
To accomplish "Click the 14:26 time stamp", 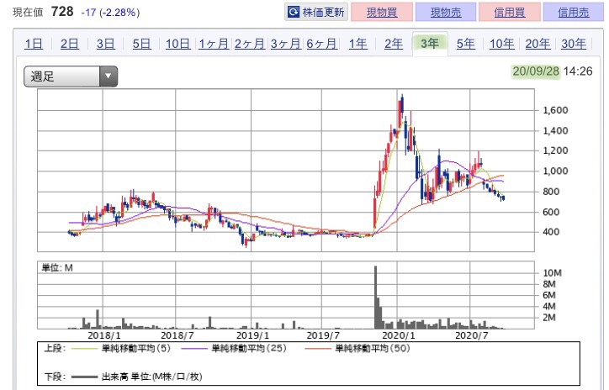I will coord(578,71).
